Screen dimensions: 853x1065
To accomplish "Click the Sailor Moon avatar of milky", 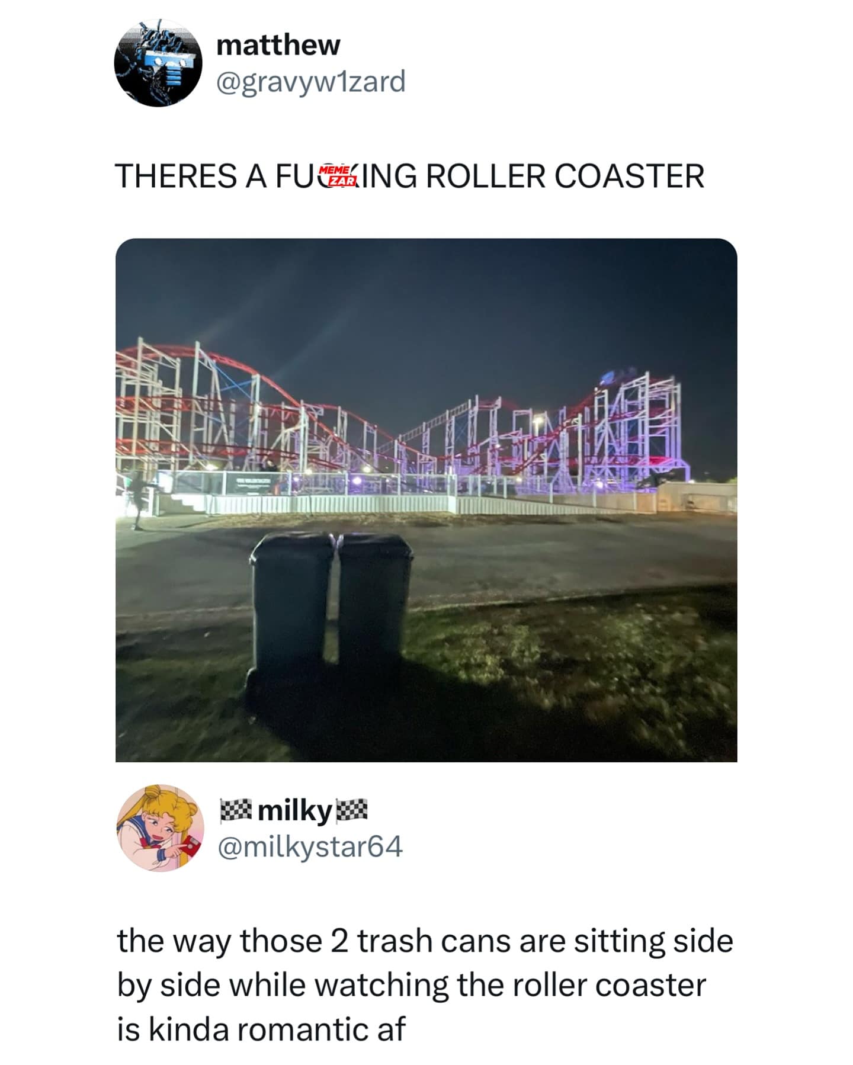I will point(161,828).
